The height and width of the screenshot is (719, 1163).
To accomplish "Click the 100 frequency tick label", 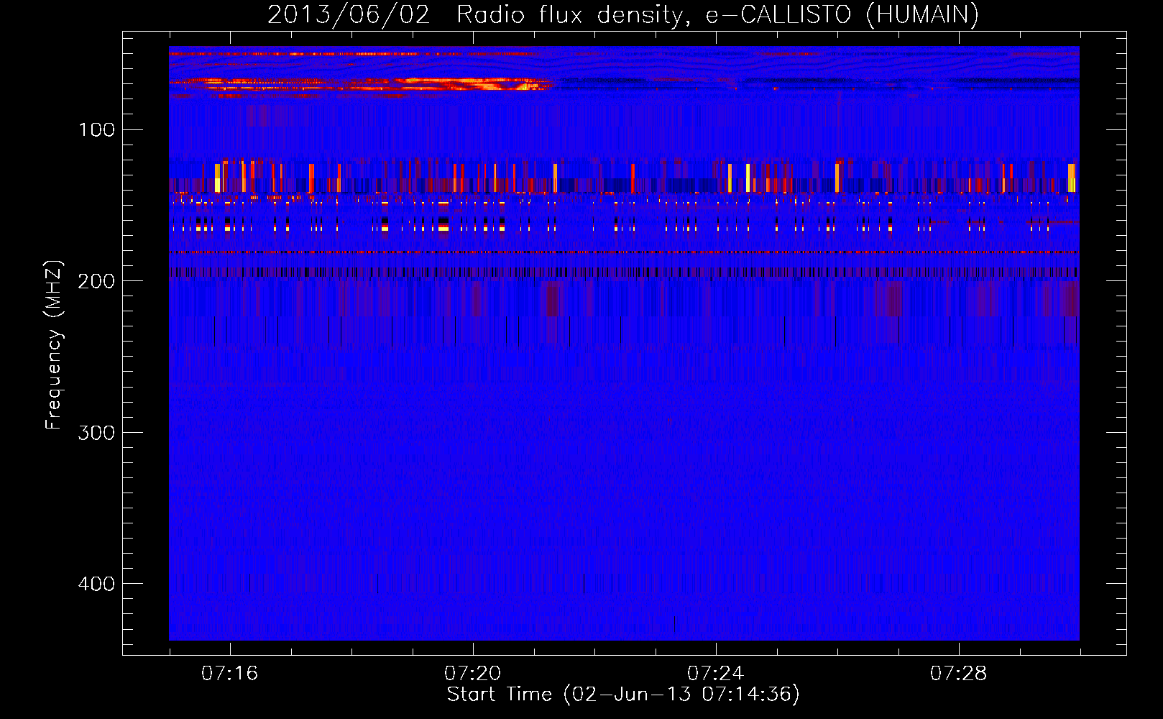I will 97,130.
